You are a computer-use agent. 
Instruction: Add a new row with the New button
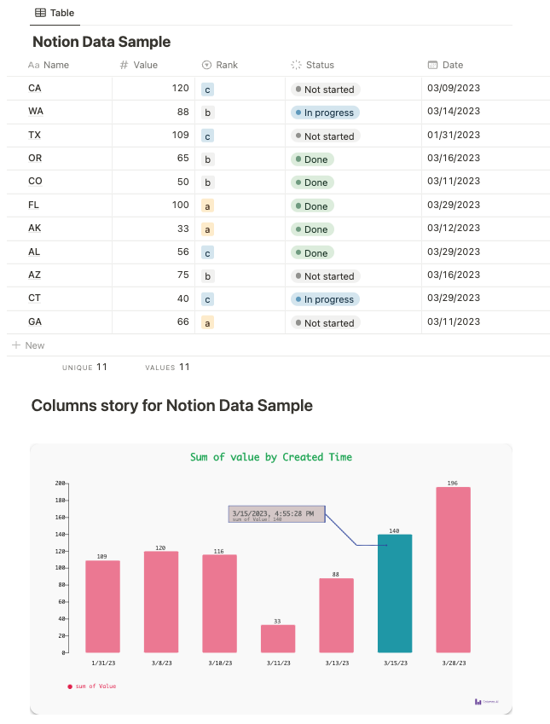coord(29,345)
